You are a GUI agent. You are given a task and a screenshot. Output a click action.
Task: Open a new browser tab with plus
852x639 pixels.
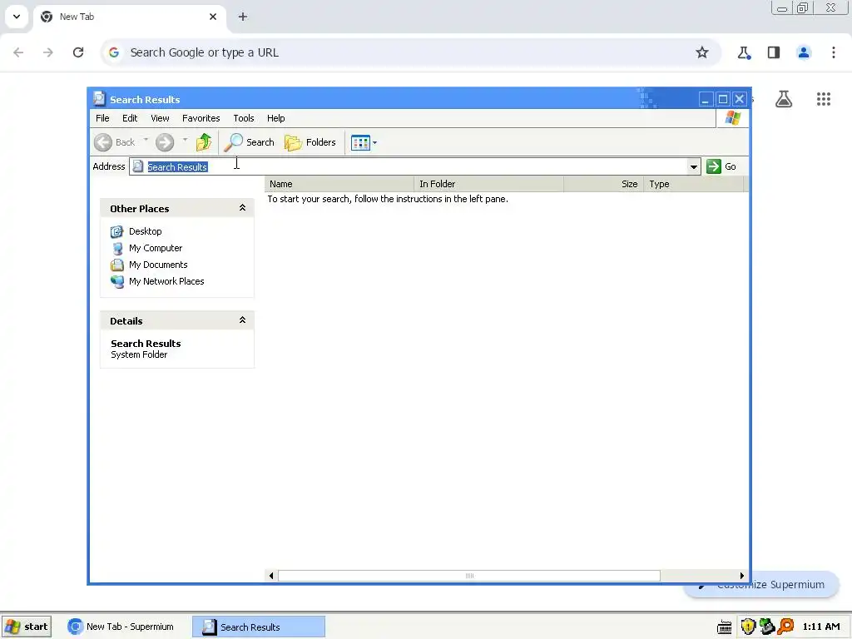click(243, 17)
